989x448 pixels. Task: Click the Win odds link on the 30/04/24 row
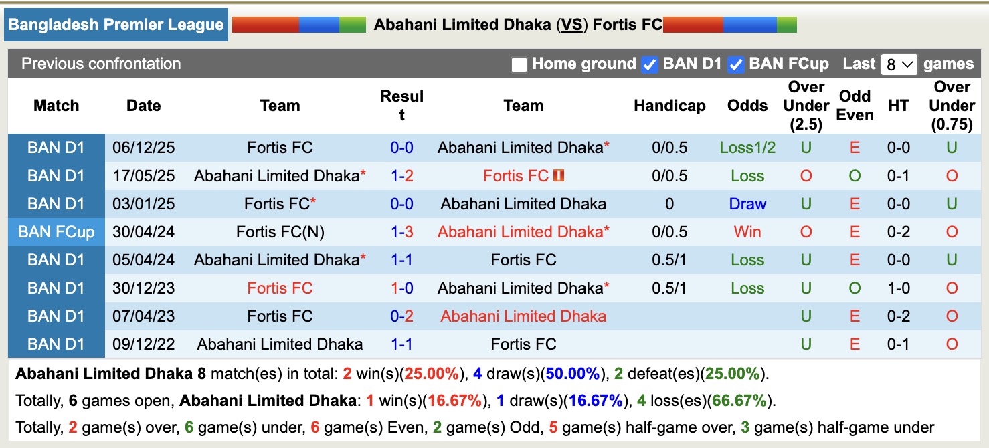pyautogui.click(x=747, y=231)
